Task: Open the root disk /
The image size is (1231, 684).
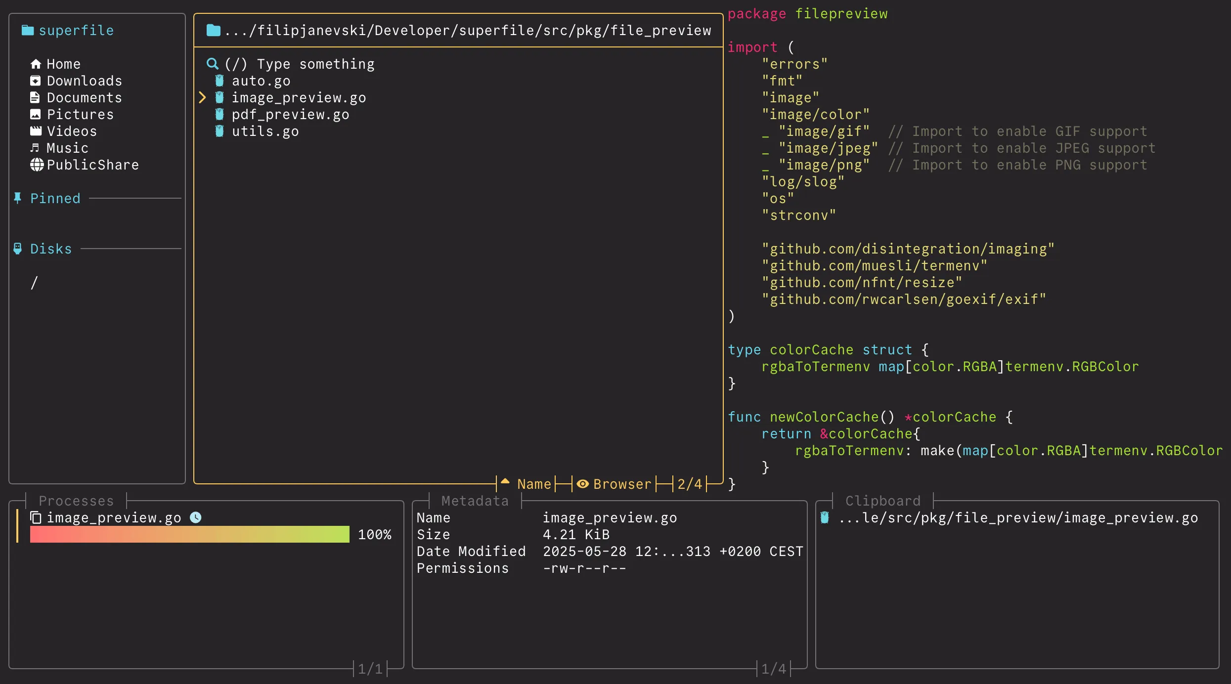Action: tap(34, 282)
